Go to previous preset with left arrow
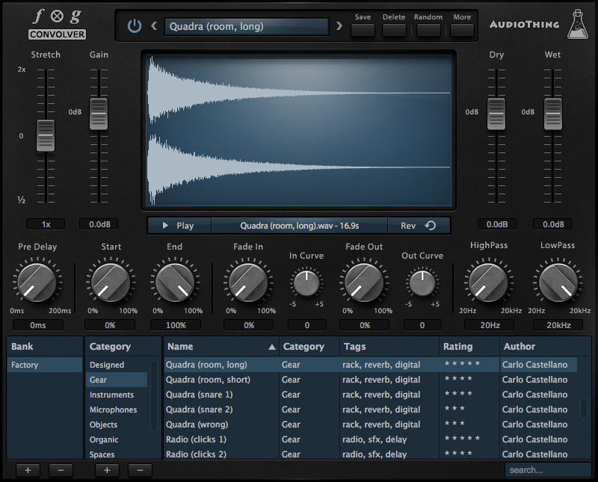 click(x=154, y=26)
